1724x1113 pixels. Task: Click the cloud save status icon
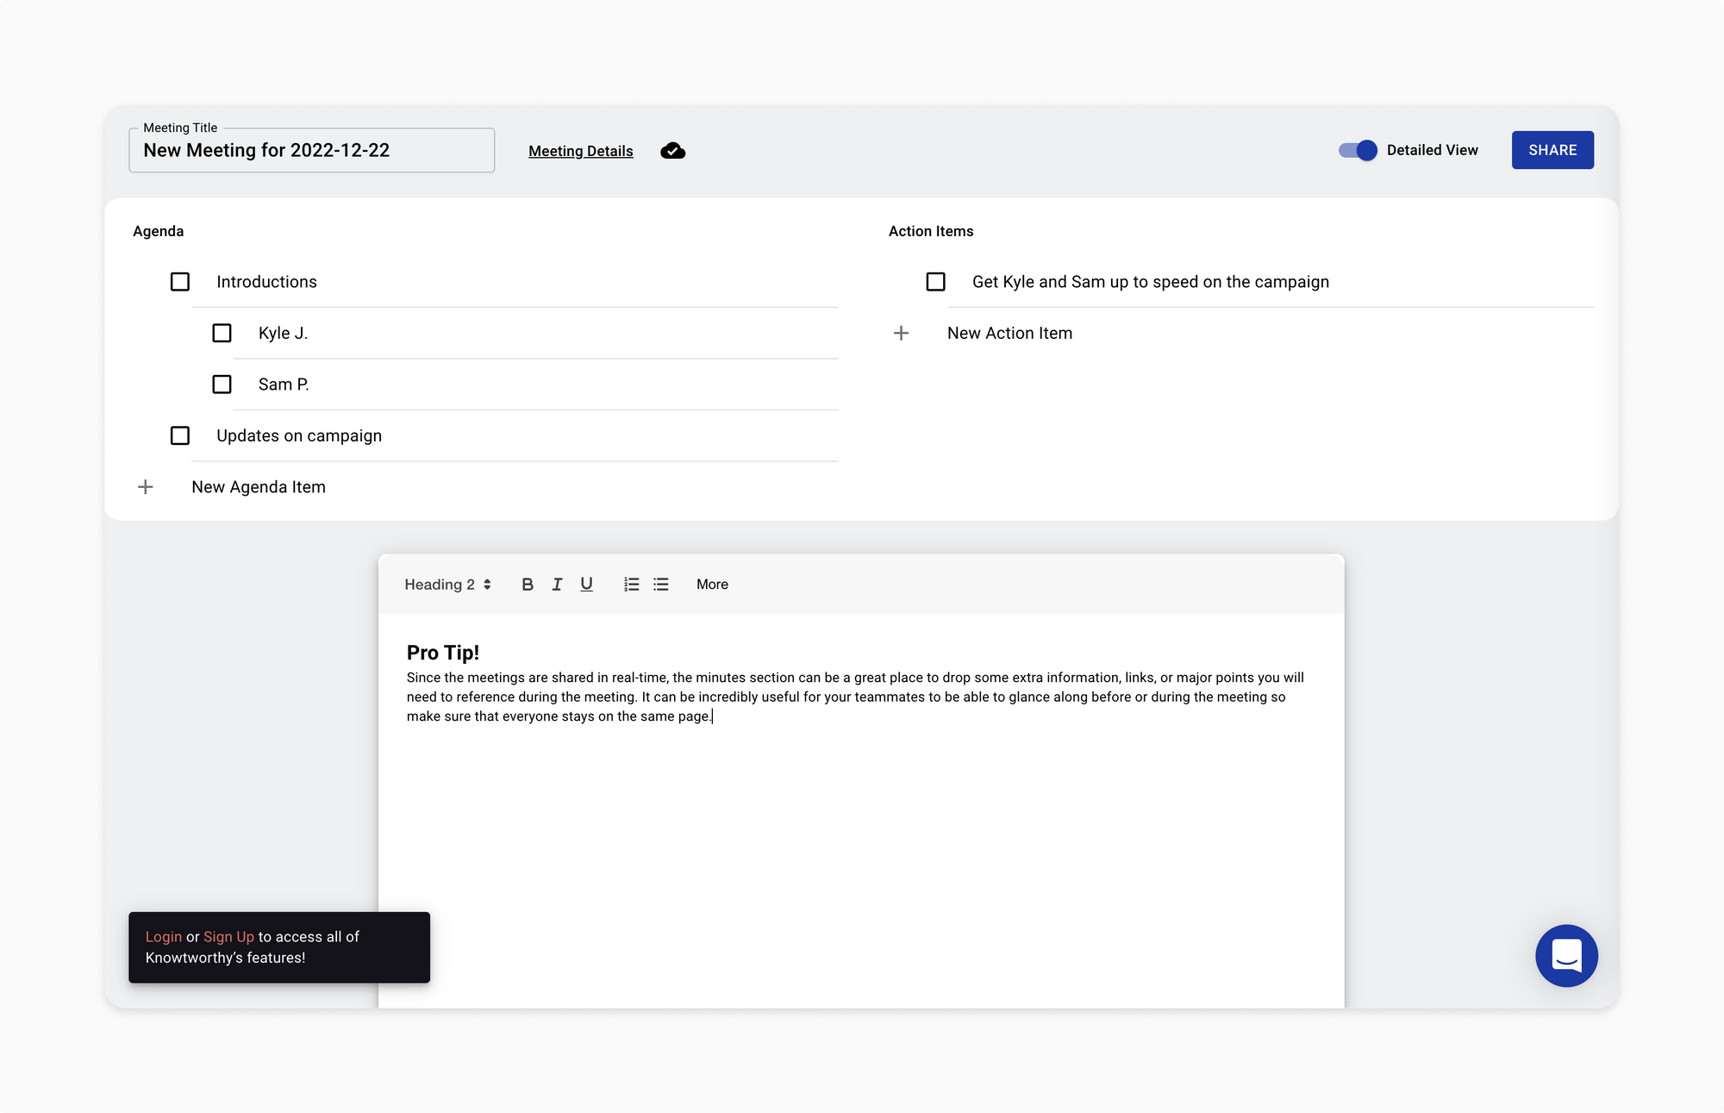pyautogui.click(x=672, y=151)
